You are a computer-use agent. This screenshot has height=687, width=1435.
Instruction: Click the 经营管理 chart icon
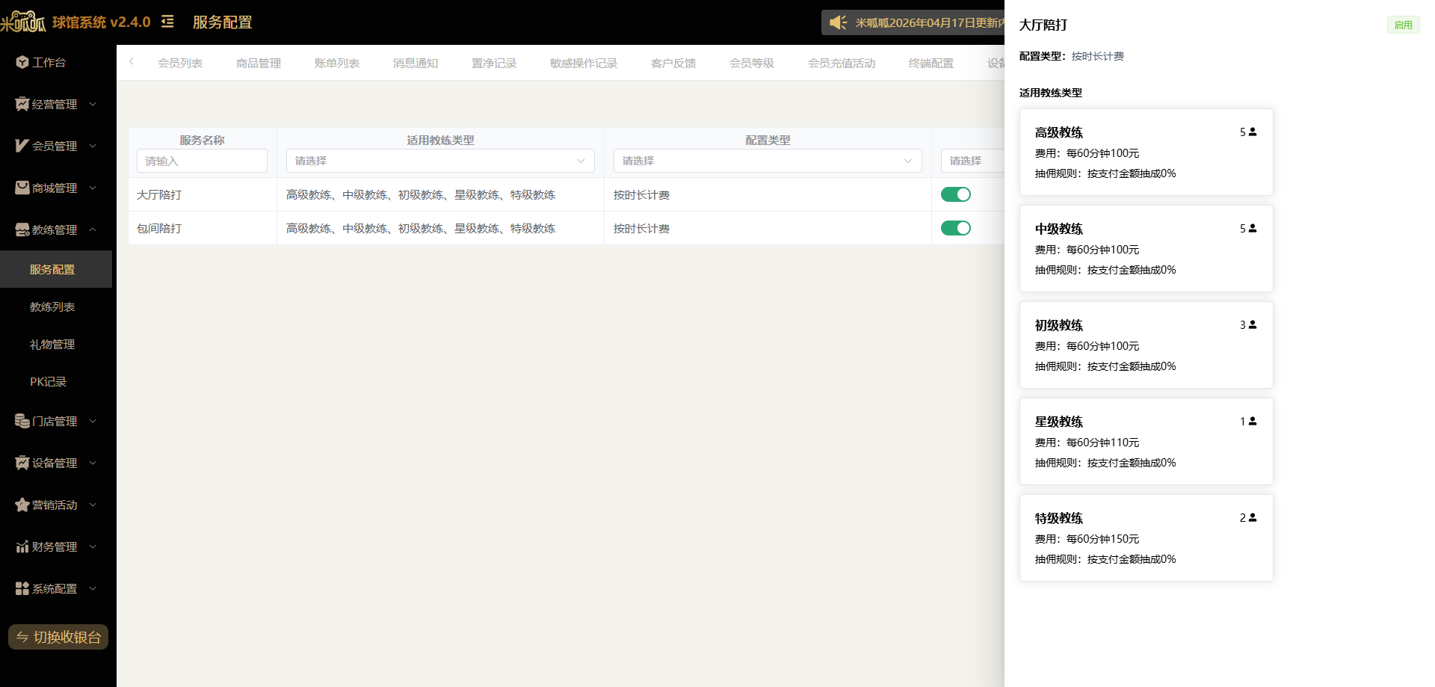click(22, 104)
